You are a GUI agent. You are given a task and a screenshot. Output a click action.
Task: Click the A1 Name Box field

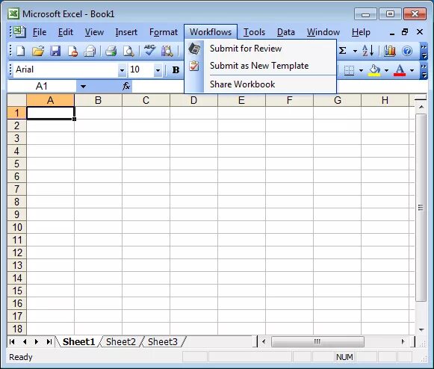click(42, 87)
